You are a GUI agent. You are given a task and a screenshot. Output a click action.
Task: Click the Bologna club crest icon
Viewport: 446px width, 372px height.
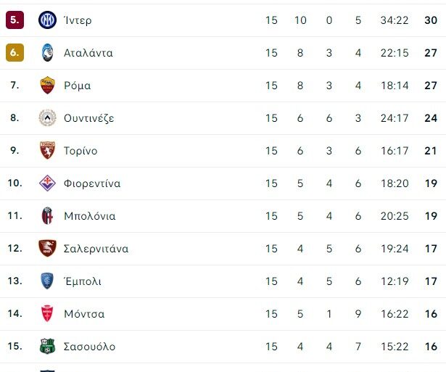[x=47, y=216]
